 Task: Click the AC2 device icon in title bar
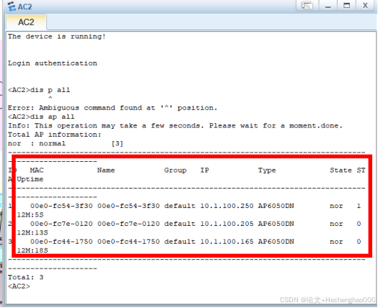tap(12, 6)
